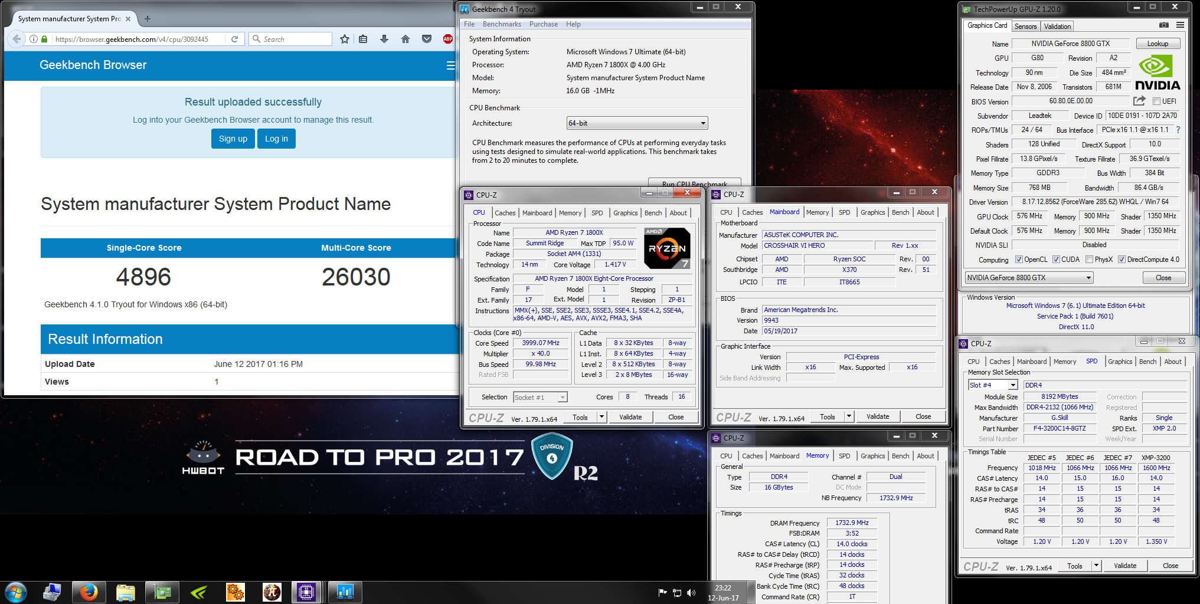Close the Firefox tab 'System manufacturer System Pro'
1200x604 pixels.
pos(128,19)
